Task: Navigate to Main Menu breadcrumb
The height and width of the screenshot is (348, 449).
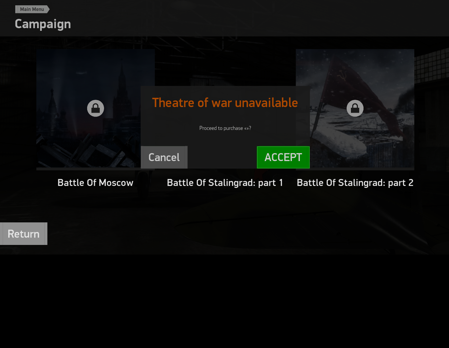Action: click(x=32, y=9)
